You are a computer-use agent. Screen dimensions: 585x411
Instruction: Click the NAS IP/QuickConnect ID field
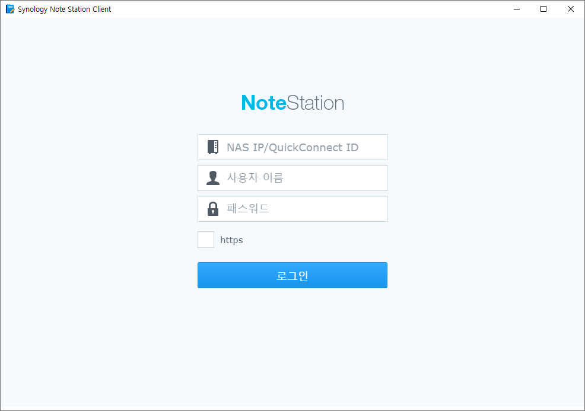tap(292, 147)
